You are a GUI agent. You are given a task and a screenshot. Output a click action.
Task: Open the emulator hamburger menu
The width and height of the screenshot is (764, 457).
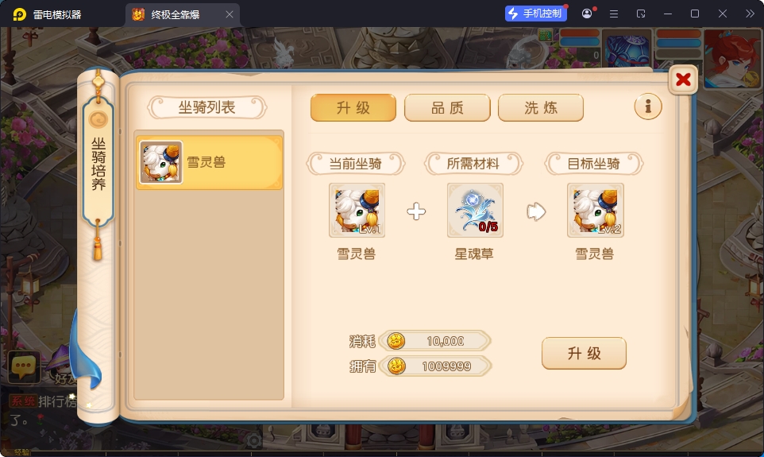pyautogui.click(x=614, y=14)
